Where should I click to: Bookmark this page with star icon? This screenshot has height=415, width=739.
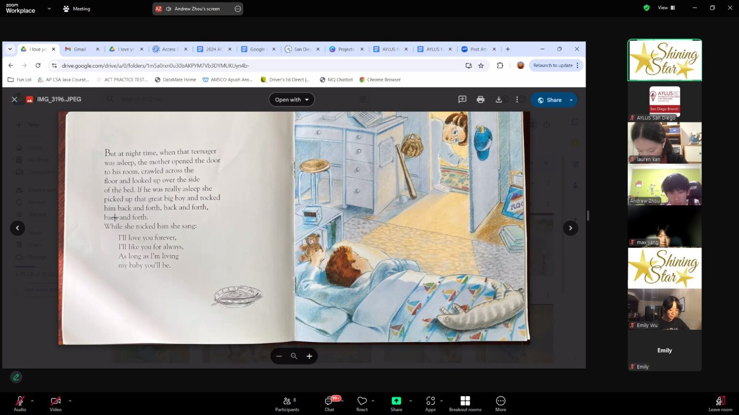(x=481, y=65)
